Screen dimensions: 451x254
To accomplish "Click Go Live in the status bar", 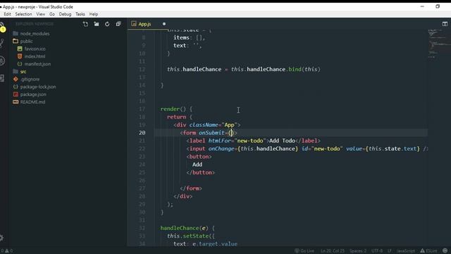I will click(304, 251).
